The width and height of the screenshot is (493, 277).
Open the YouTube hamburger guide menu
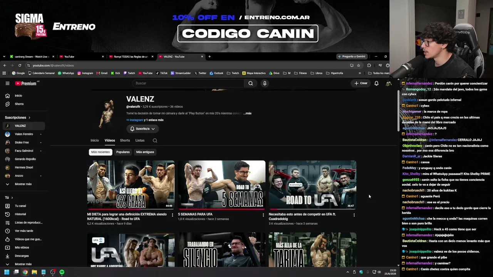pyautogui.click(x=7, y=83)
